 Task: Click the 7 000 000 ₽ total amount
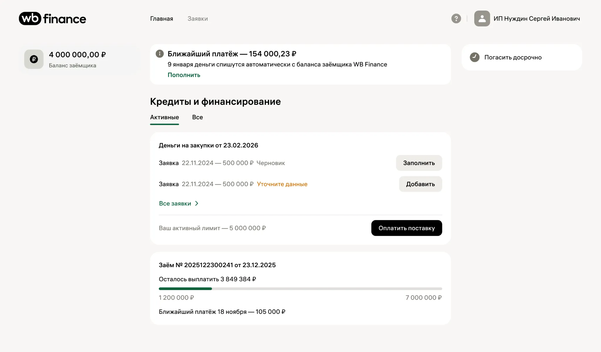pos(423,298)
